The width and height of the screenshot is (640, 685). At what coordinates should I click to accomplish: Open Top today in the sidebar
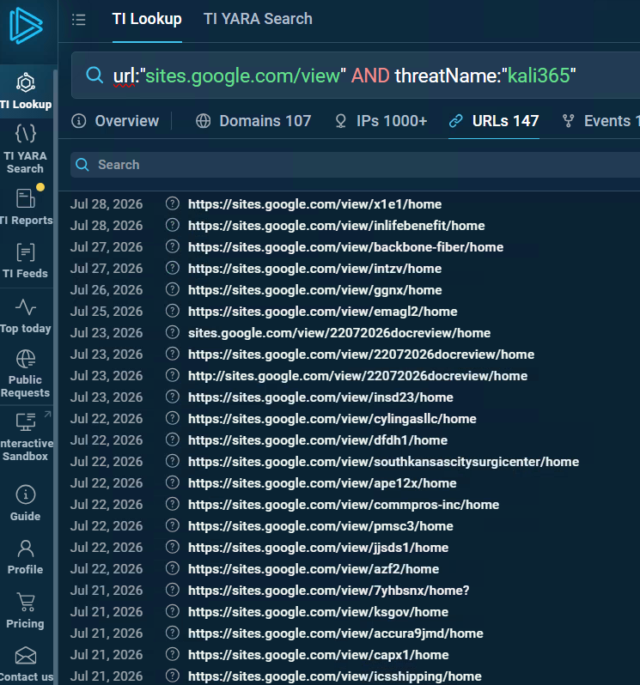tap(26, 316)
